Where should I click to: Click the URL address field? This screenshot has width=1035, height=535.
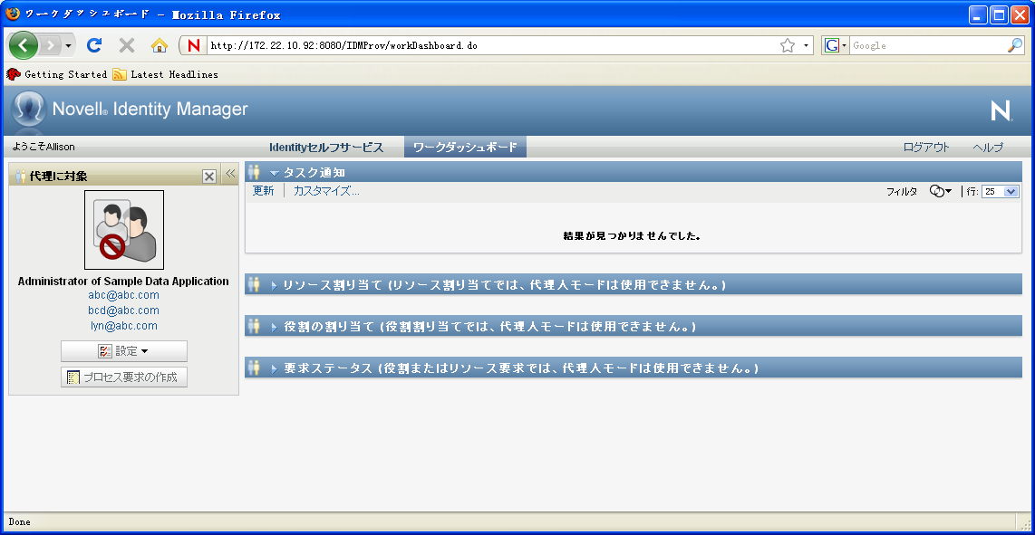[490, 45]
